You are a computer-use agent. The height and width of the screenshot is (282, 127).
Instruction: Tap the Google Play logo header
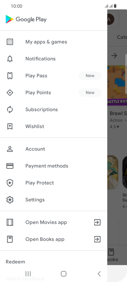26,19
